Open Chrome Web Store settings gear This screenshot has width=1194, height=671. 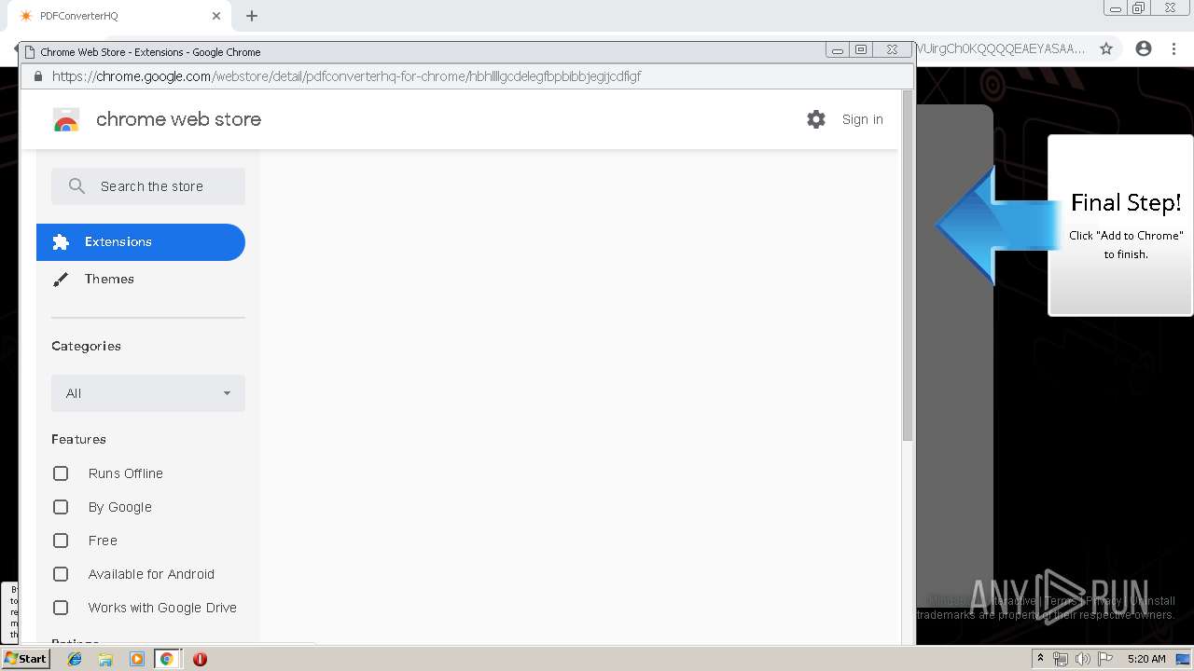[x=816, y=119]
